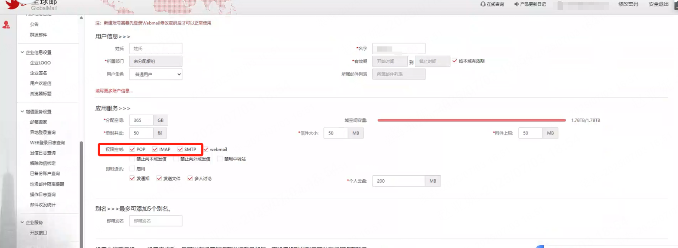This screenshot has width=678, height=248.
Task: Collapse the 企业服务 section
Action: (22, 222)
